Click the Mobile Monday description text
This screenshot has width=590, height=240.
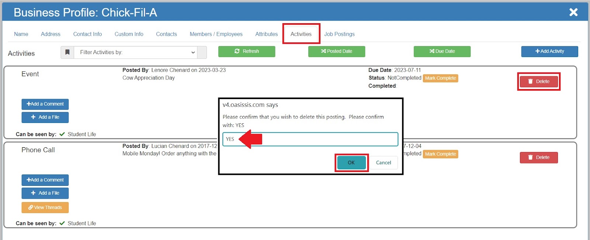point(170,153)
